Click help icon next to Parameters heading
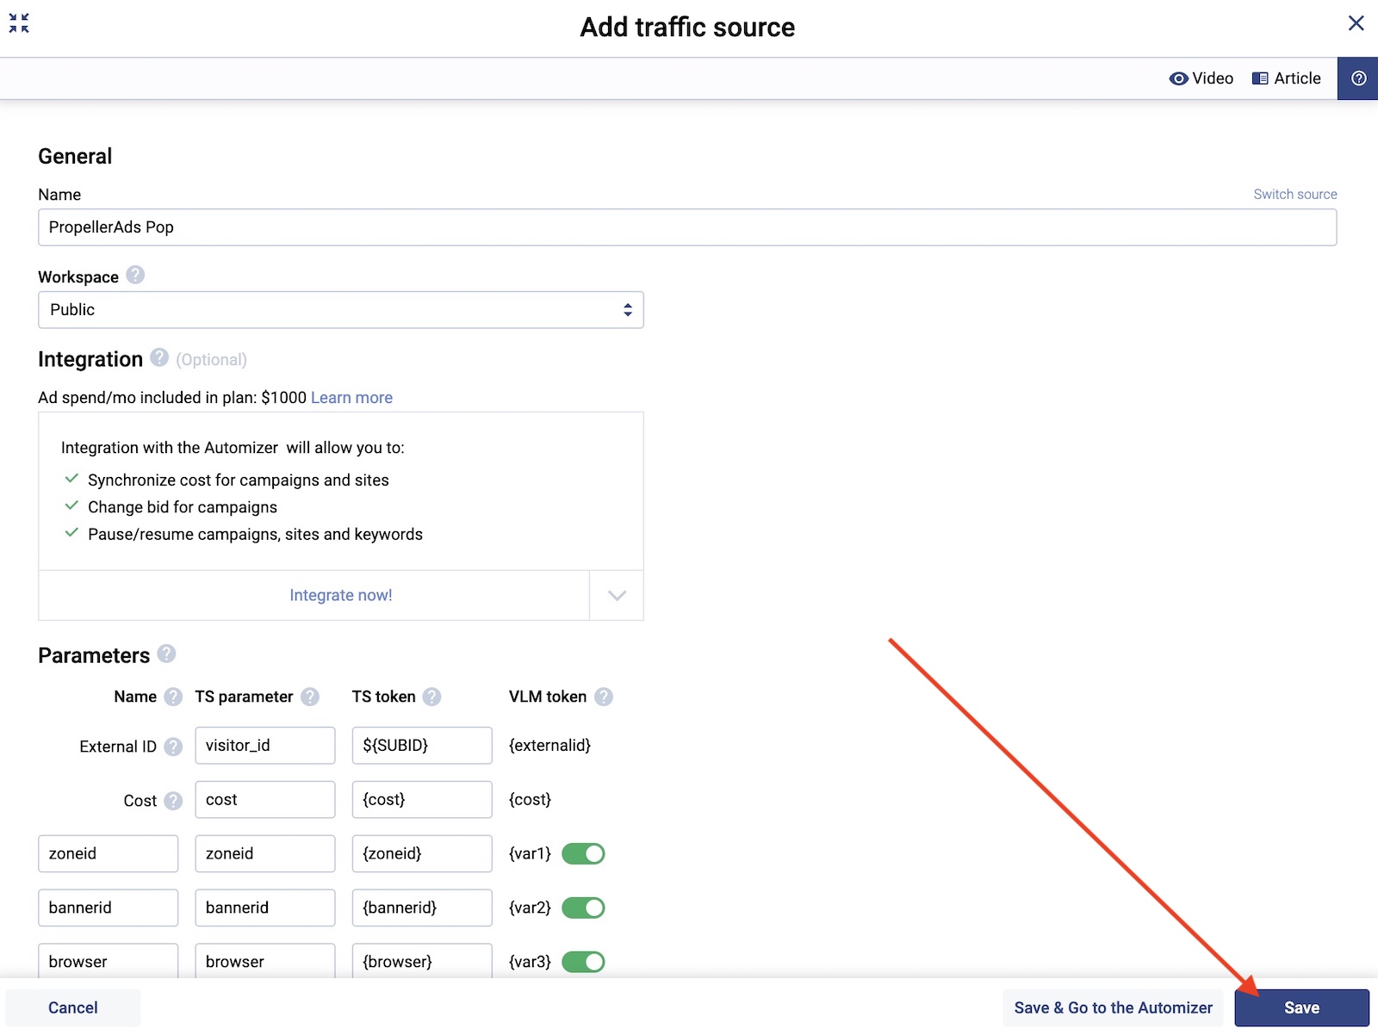This screenshot has width=1378, height=1035. 166,654
